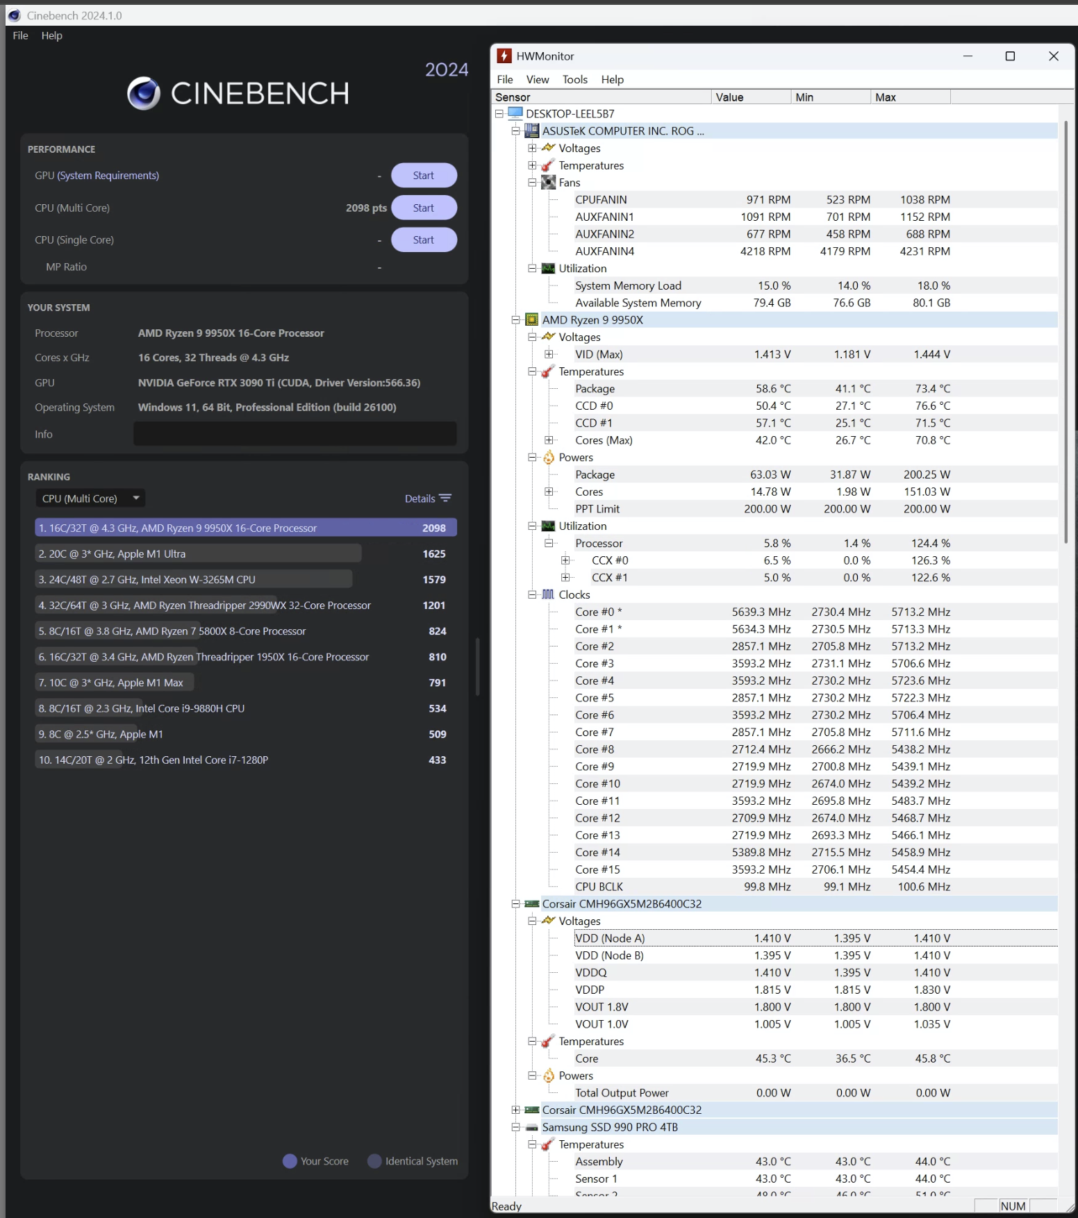
Task: Select the Intel Xeon W-3265M ranking entry
Action: [246, 579]
